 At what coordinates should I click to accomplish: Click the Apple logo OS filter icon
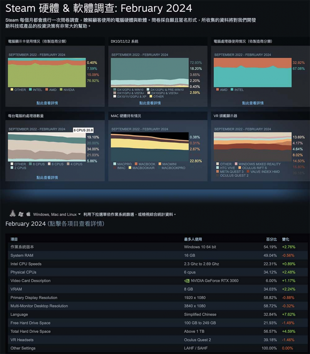28,214
